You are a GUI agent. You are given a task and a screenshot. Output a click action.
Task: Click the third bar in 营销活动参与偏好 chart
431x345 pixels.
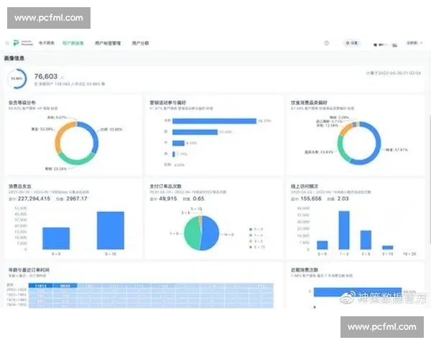178,143
